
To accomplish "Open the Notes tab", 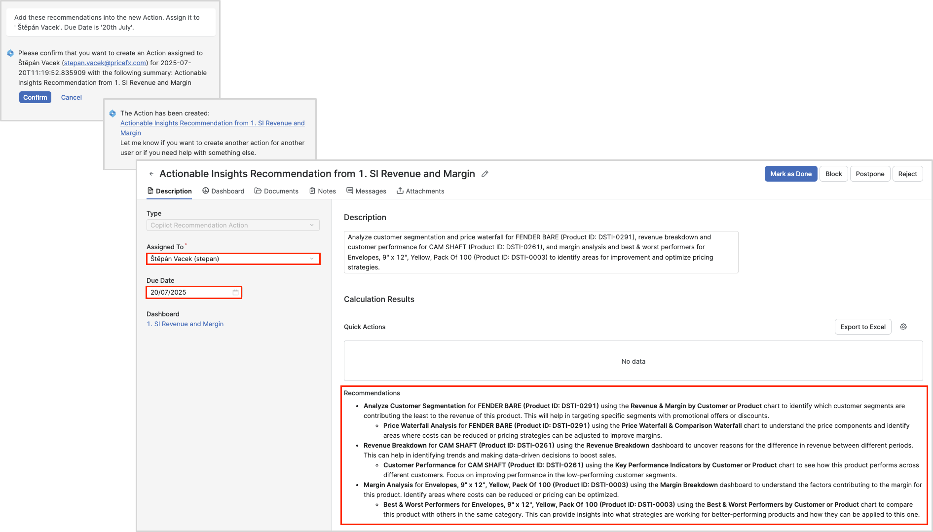I will coord(322,191).
